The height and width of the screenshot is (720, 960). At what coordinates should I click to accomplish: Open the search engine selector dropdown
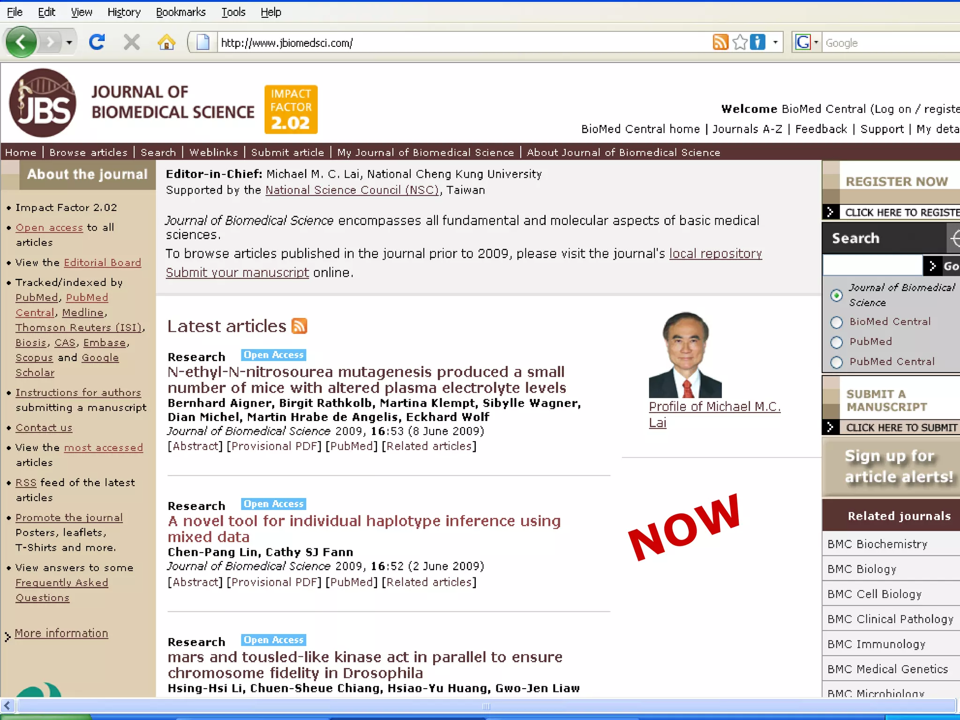pos(806,43)
